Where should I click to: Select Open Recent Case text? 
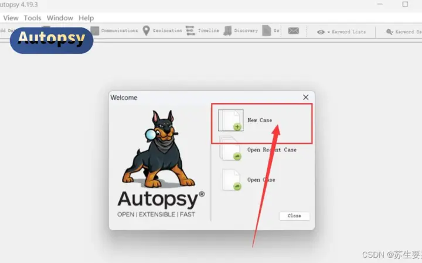coord(272,150)
